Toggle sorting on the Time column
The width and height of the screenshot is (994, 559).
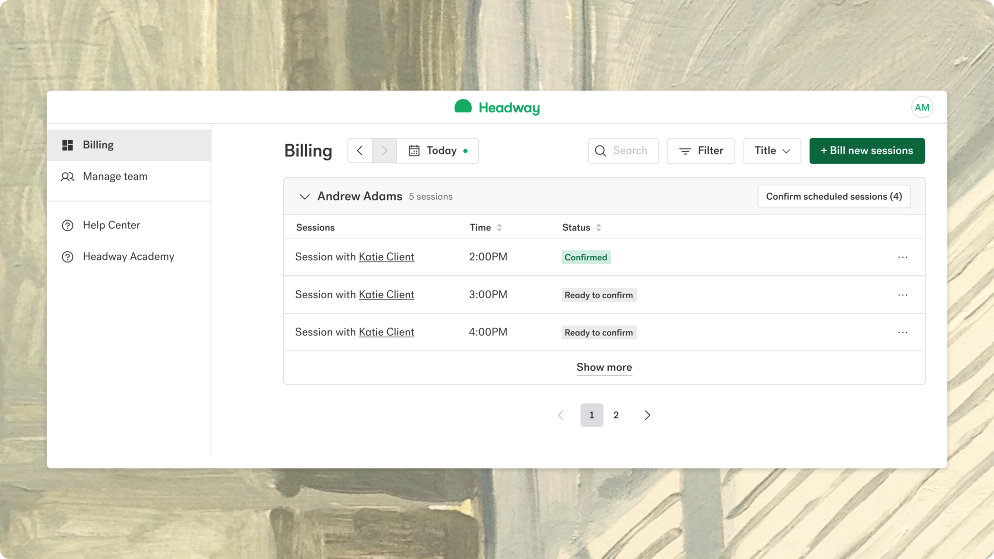[x=500, y=227]
